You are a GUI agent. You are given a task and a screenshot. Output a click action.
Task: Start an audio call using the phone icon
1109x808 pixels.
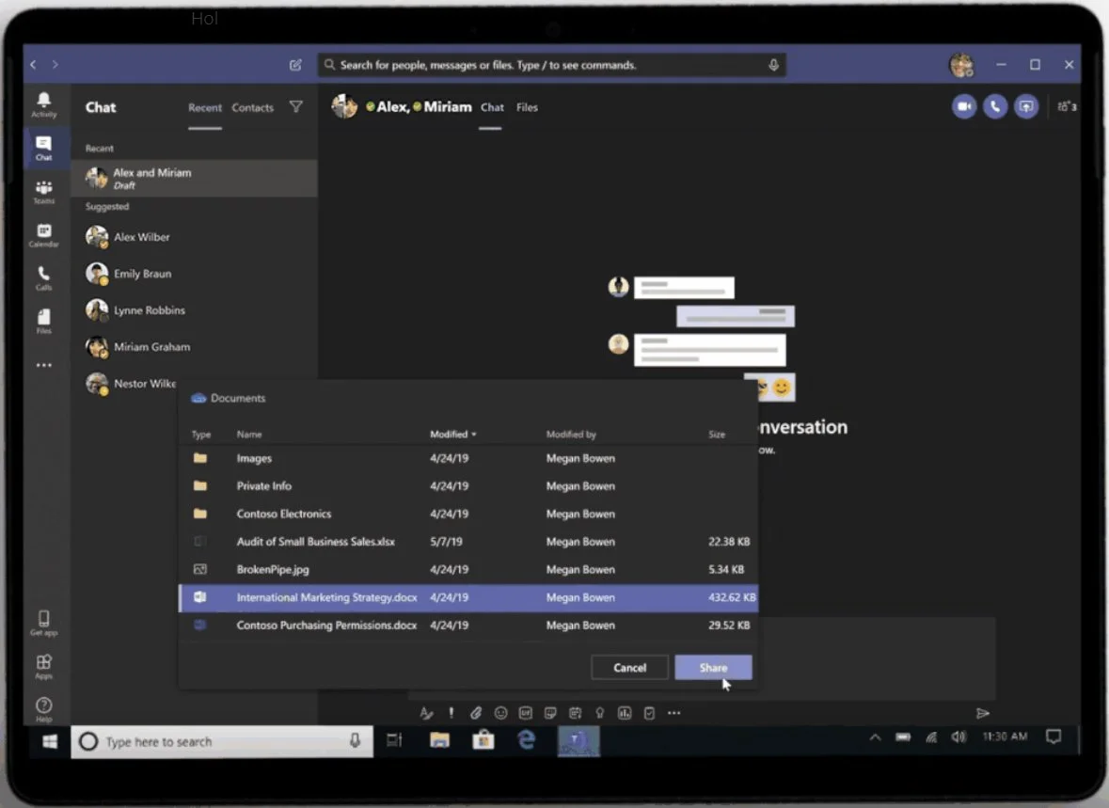click(994, 106)
